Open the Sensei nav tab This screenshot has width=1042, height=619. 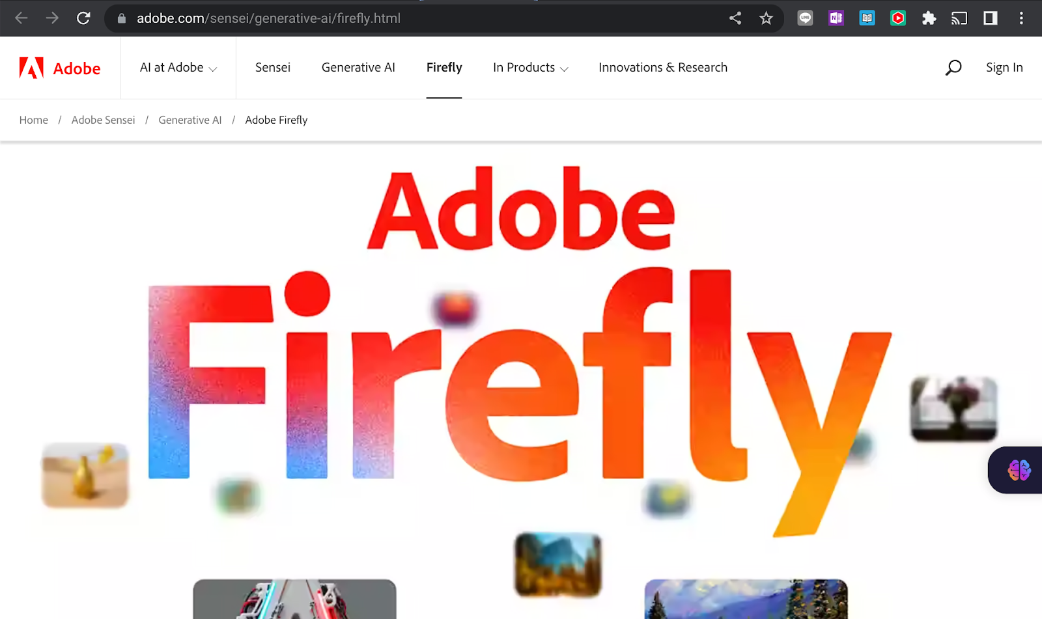[273, 68]
